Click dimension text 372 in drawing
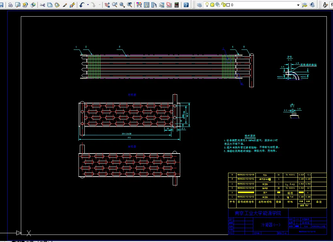Screen dimensions: 333x242 129,138
